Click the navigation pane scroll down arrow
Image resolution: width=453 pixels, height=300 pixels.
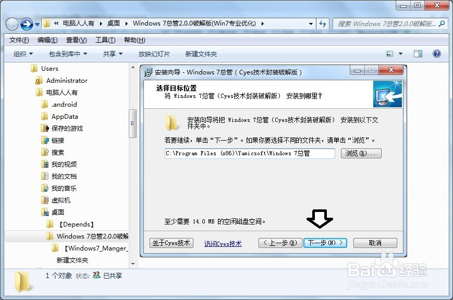[x=133, y=264]
